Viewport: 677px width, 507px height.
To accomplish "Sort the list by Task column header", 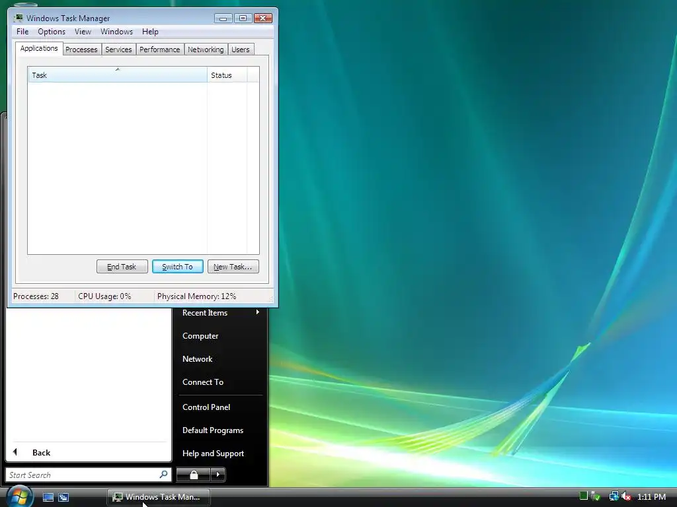I will [118, 75].
